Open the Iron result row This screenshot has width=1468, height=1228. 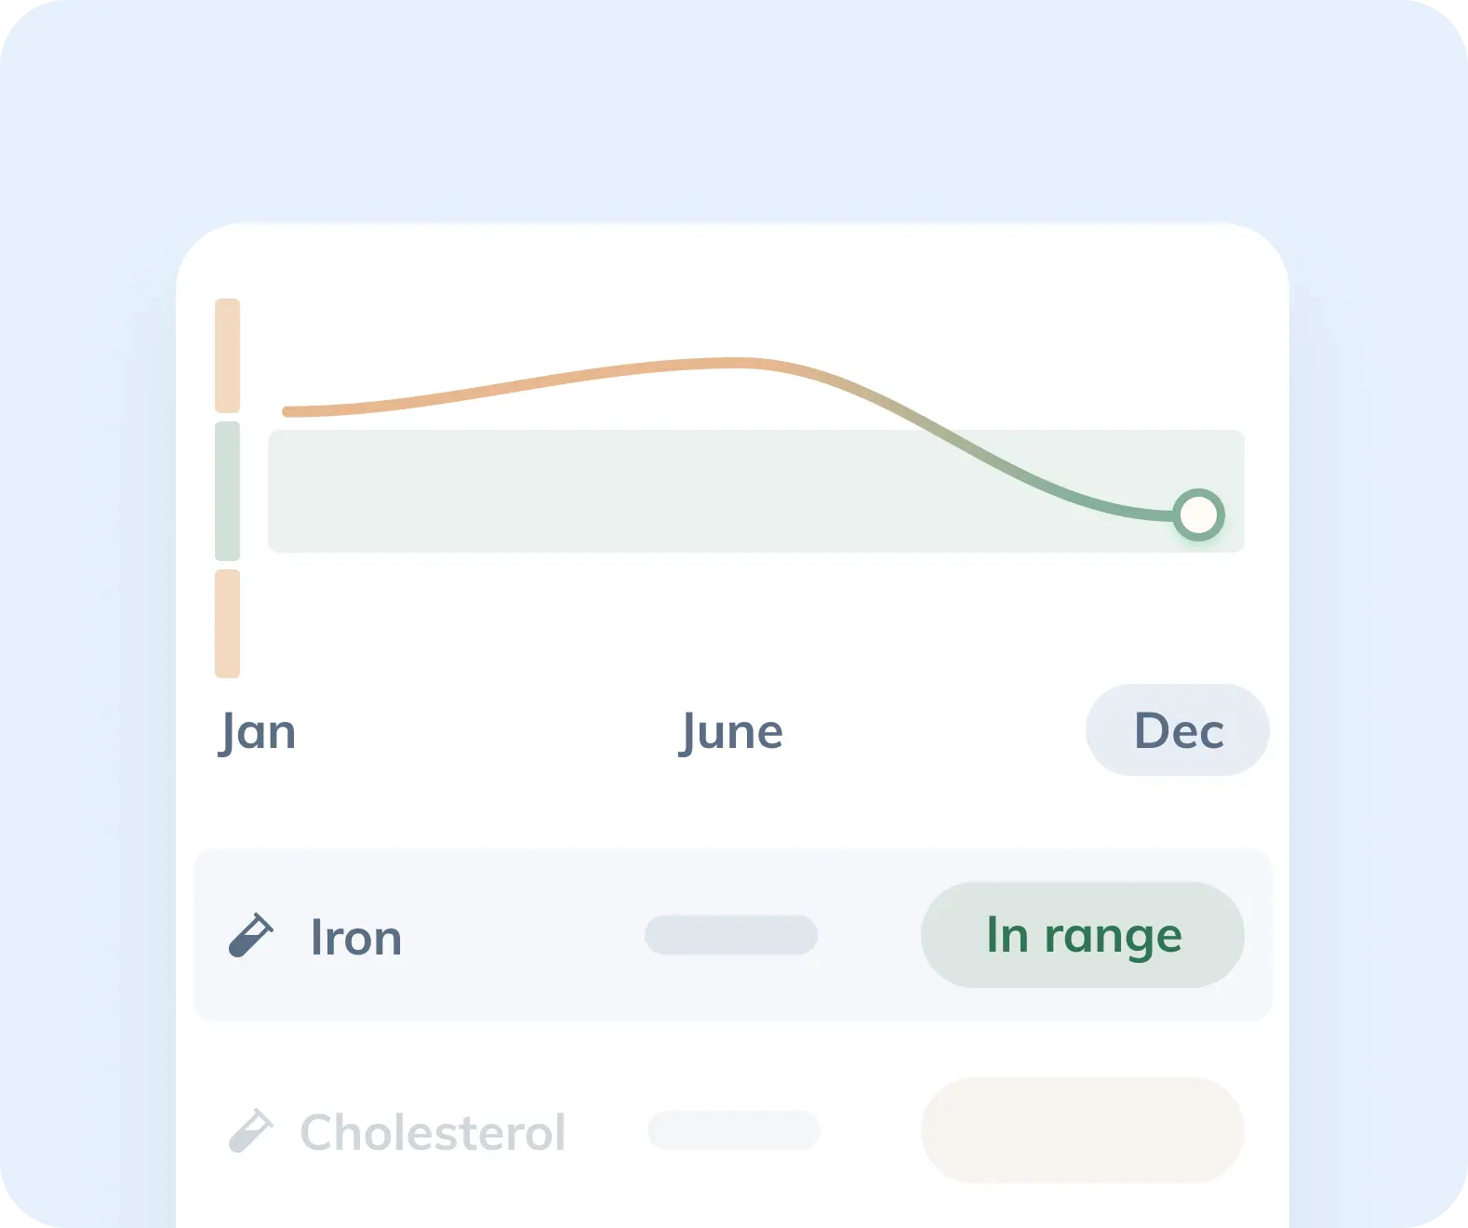pyautogui.click(x=733, y=935)
